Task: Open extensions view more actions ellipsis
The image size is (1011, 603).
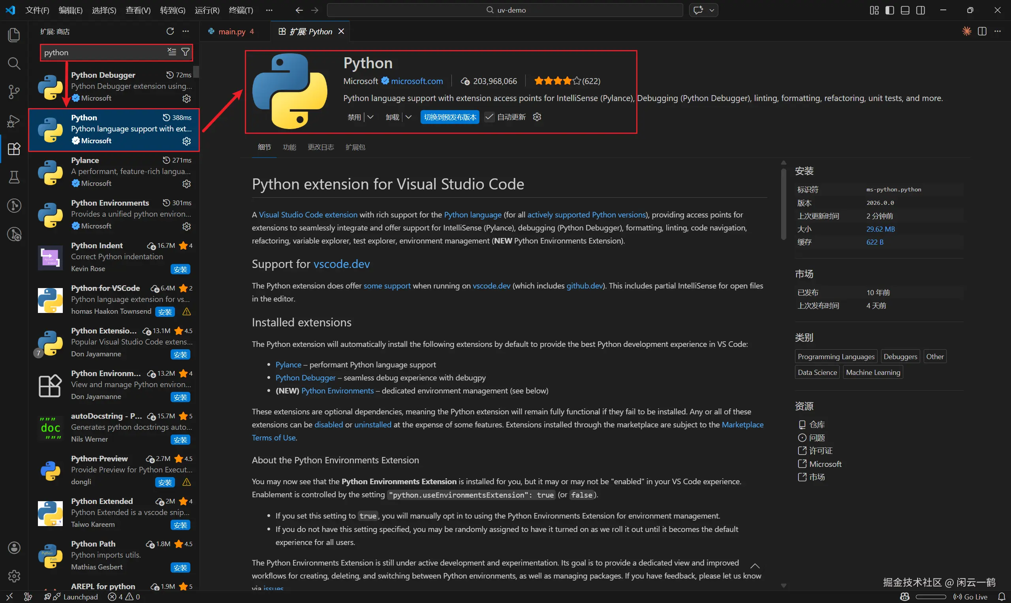Action: point(185,31)
